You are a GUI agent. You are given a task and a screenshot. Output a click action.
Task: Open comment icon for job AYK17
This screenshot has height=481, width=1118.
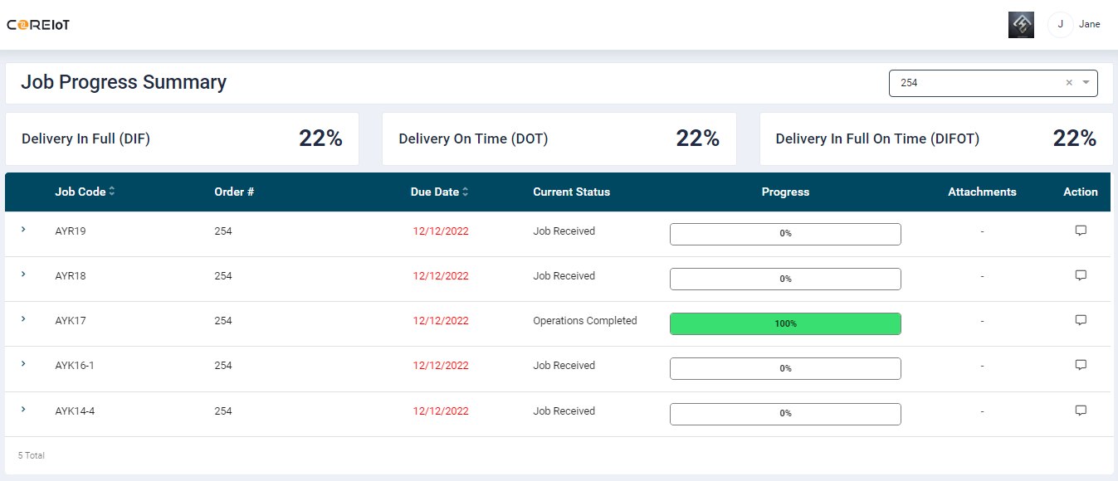[1080, 320]
